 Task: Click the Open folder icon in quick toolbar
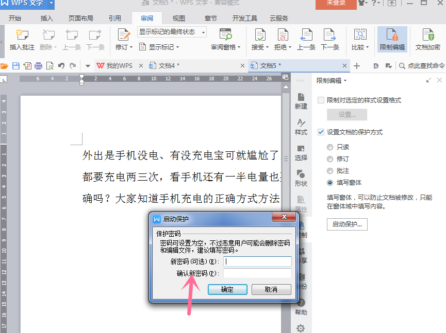tap(4, 66)
